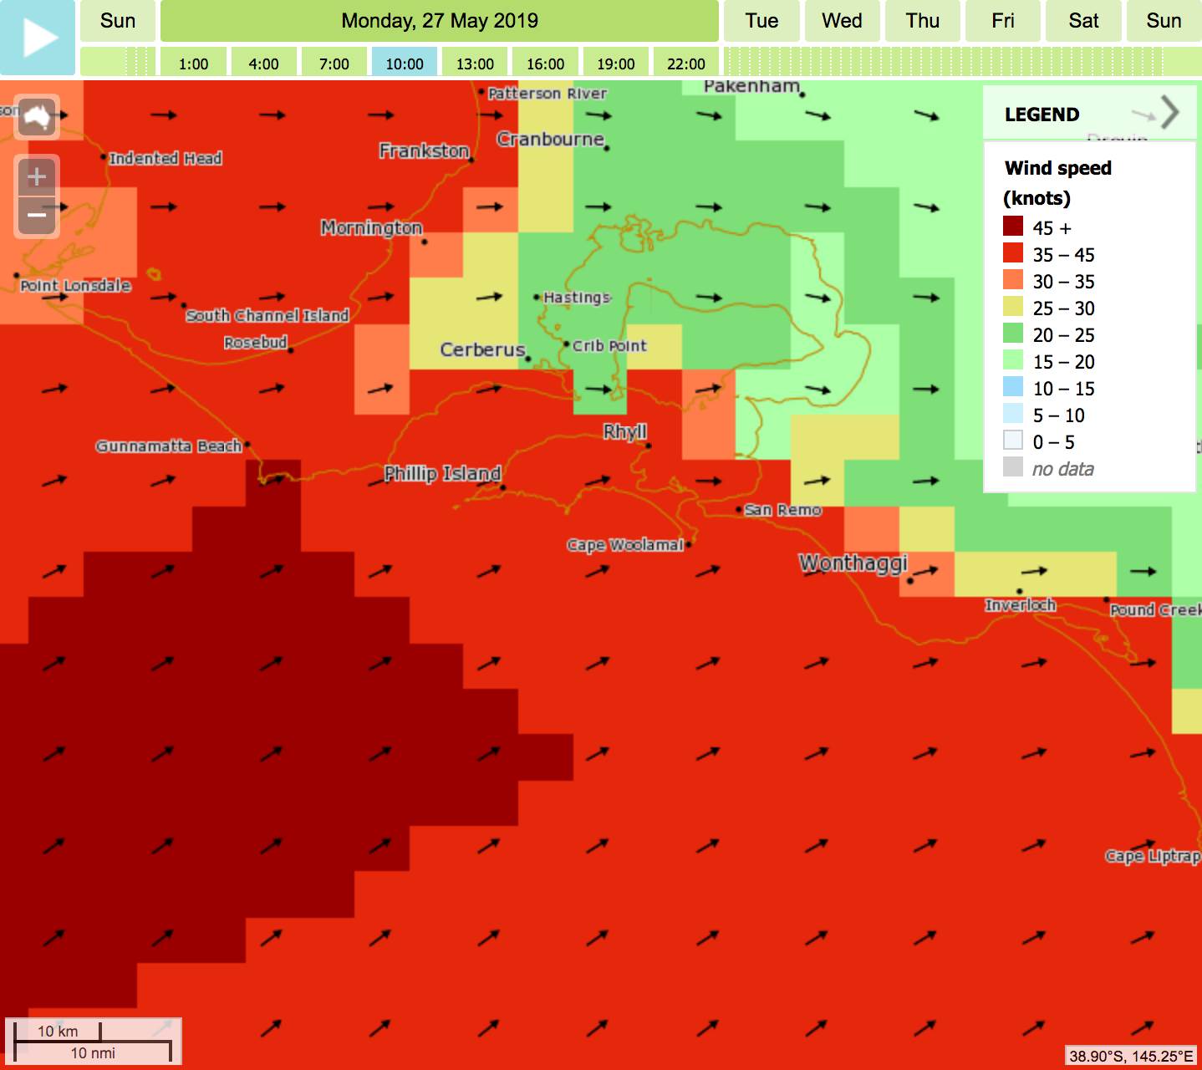
Task: Select the 1:00 time slot
Action: pyautogui.click(x=193, y=64)
